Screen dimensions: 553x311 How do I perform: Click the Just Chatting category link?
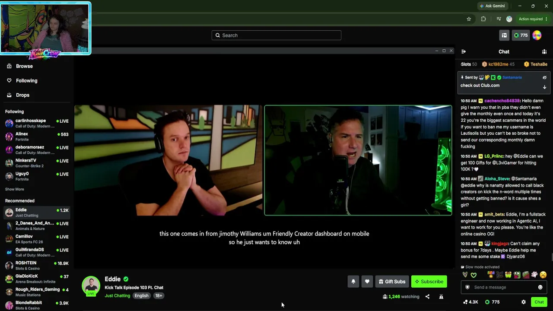coord(117,296)
